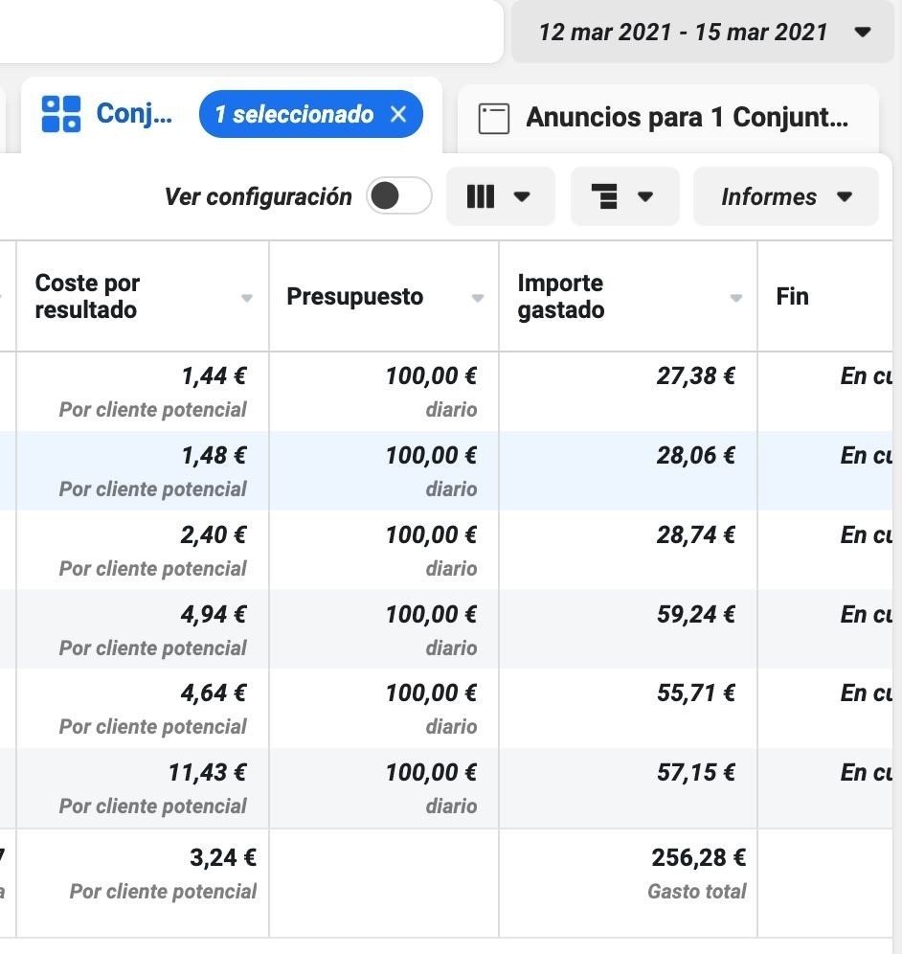The image size is (902, 954).
Task: Click the ad sets grid icon
Action: (x=61, y=114)
